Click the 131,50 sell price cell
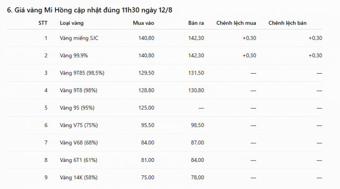 [x=196, y=73]
